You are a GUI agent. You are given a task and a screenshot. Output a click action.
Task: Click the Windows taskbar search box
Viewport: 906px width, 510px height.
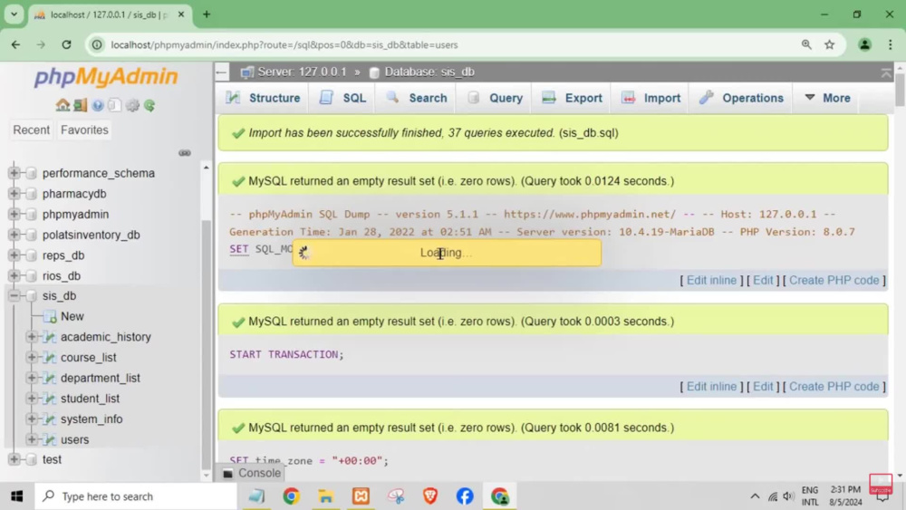(136, 496)
